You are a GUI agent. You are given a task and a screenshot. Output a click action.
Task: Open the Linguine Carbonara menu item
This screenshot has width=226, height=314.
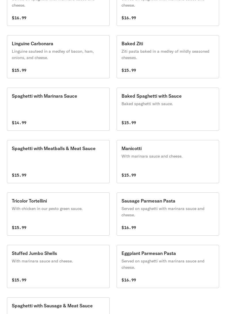tap(33, 44)
